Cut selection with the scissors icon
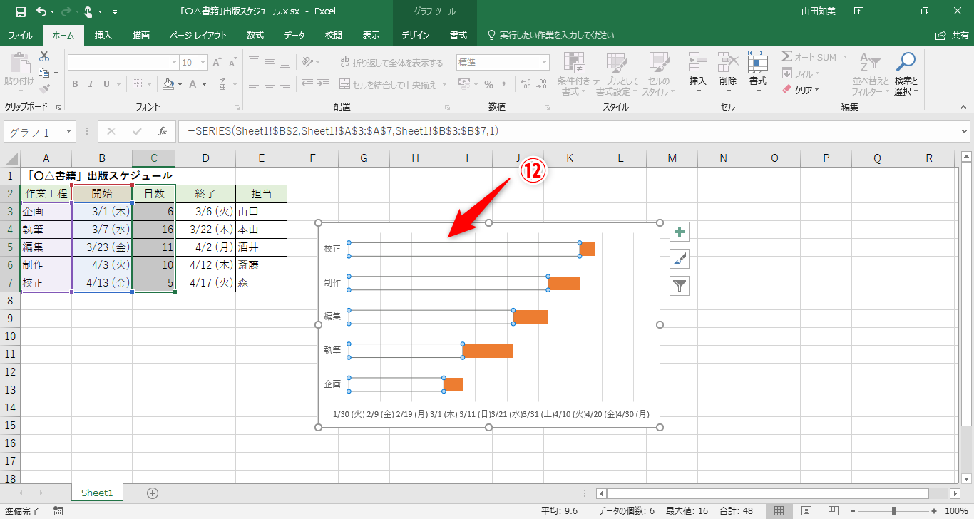Viewport: 974px width, 519px height. 44,56
